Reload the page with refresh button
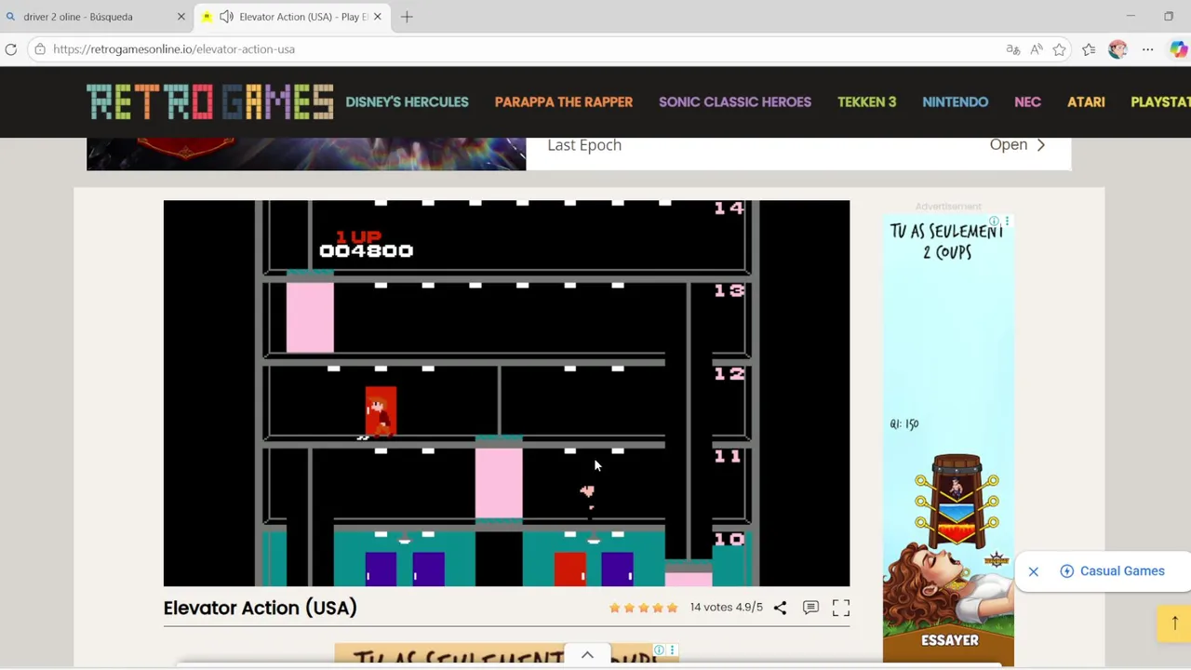1191x670 pixels. [11, 49]
